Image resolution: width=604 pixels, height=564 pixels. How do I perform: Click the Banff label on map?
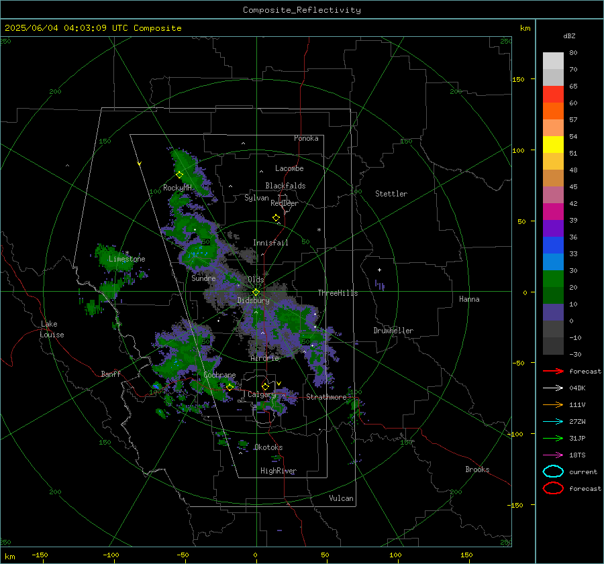(x=111, y=374)
